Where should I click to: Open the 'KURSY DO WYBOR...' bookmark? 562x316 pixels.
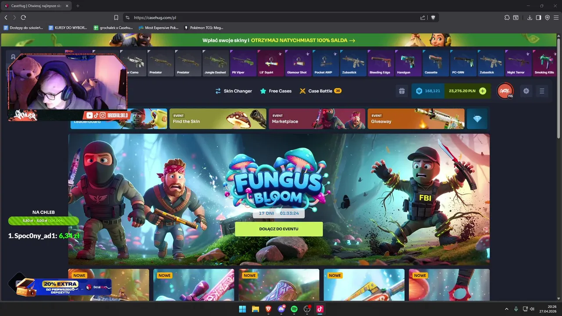coord(68,28)
